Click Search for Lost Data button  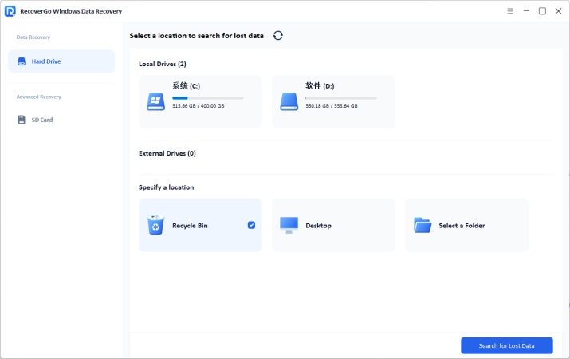point(506,345)
